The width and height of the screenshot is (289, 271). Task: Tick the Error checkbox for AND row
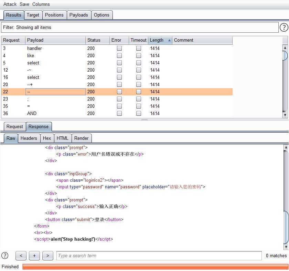tap(119, 113)
